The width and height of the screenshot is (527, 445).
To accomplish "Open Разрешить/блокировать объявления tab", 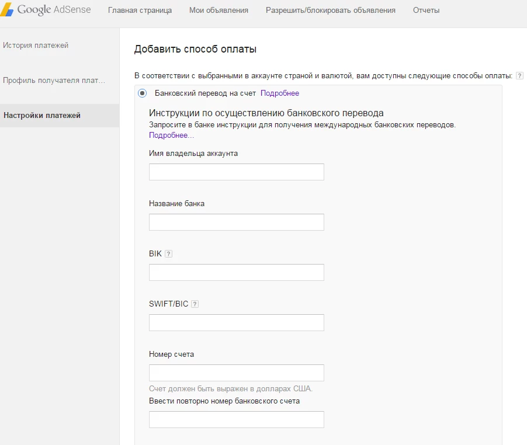I will (330, 11).
